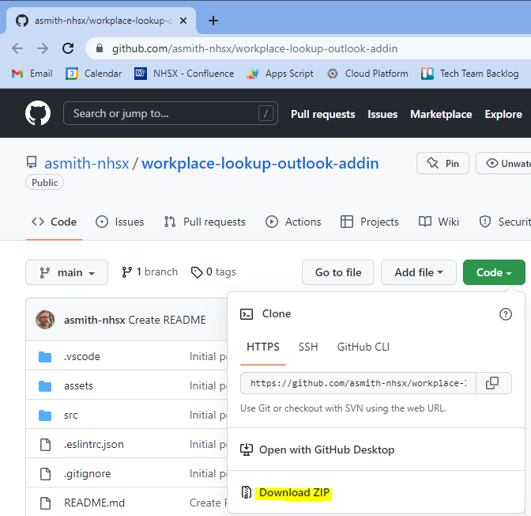This screenshot has height=516, width=531.
Task: Switch to the SSH clone tab
Action: pos(308,347)
